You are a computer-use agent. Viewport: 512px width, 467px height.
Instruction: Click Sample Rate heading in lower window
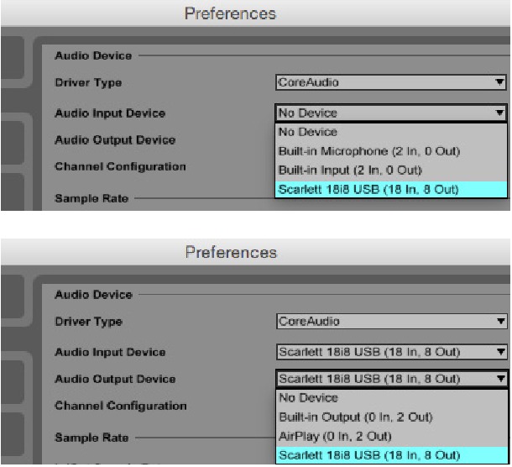[x=91, y=438]
